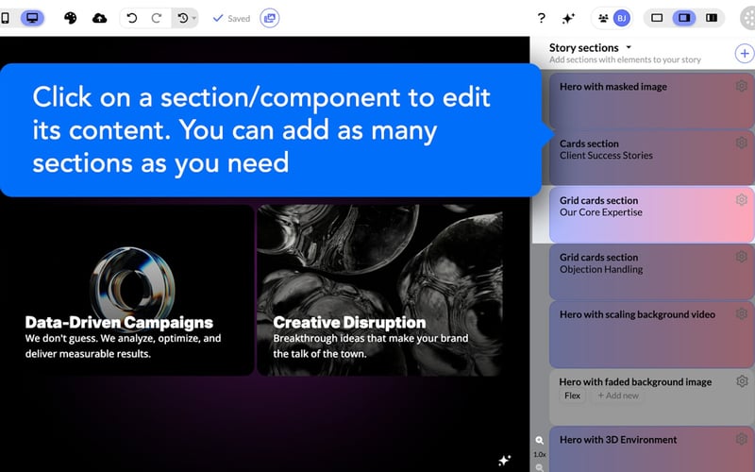Switch to desktop preview mode

[x=32, y=18]
